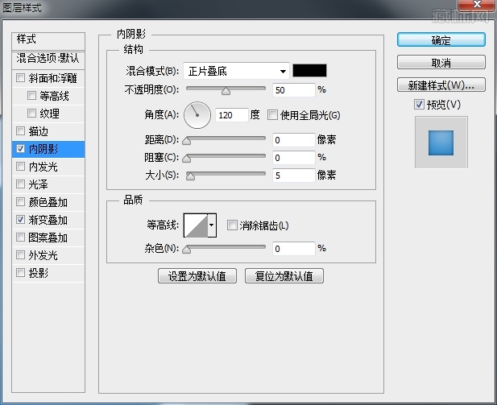This screenshot has width=497, height=405.
Task: Close the 图层样式 dialog
Action: [477, 5]
